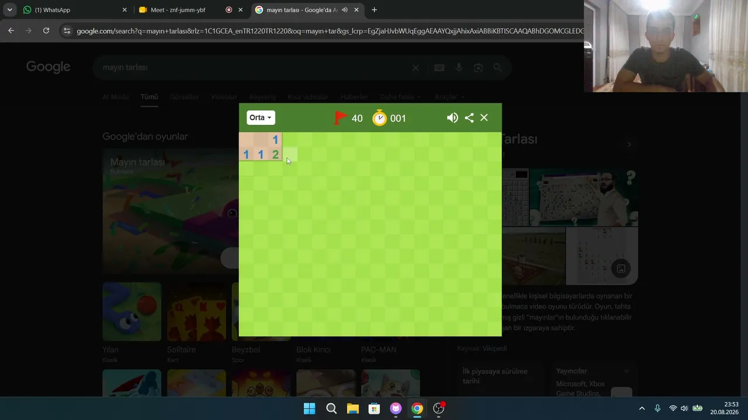Submit search with the magnifier icon

coord(497,68)
